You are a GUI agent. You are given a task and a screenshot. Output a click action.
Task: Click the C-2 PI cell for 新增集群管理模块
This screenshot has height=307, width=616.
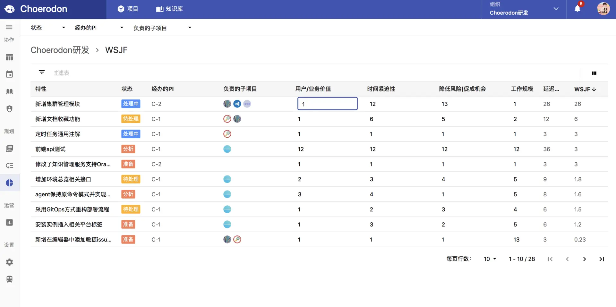157,104
